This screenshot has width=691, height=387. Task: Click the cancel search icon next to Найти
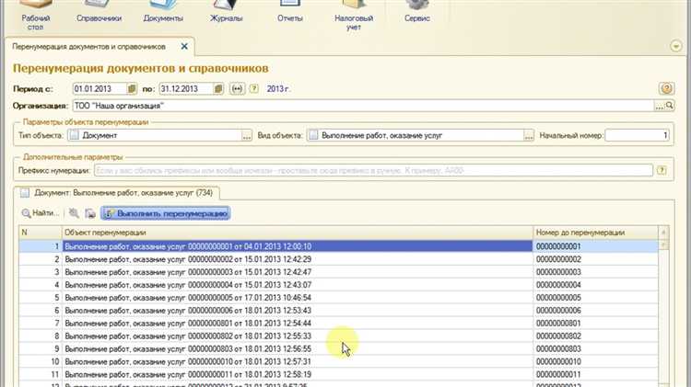pyautogui.click(x=74, y=213)
